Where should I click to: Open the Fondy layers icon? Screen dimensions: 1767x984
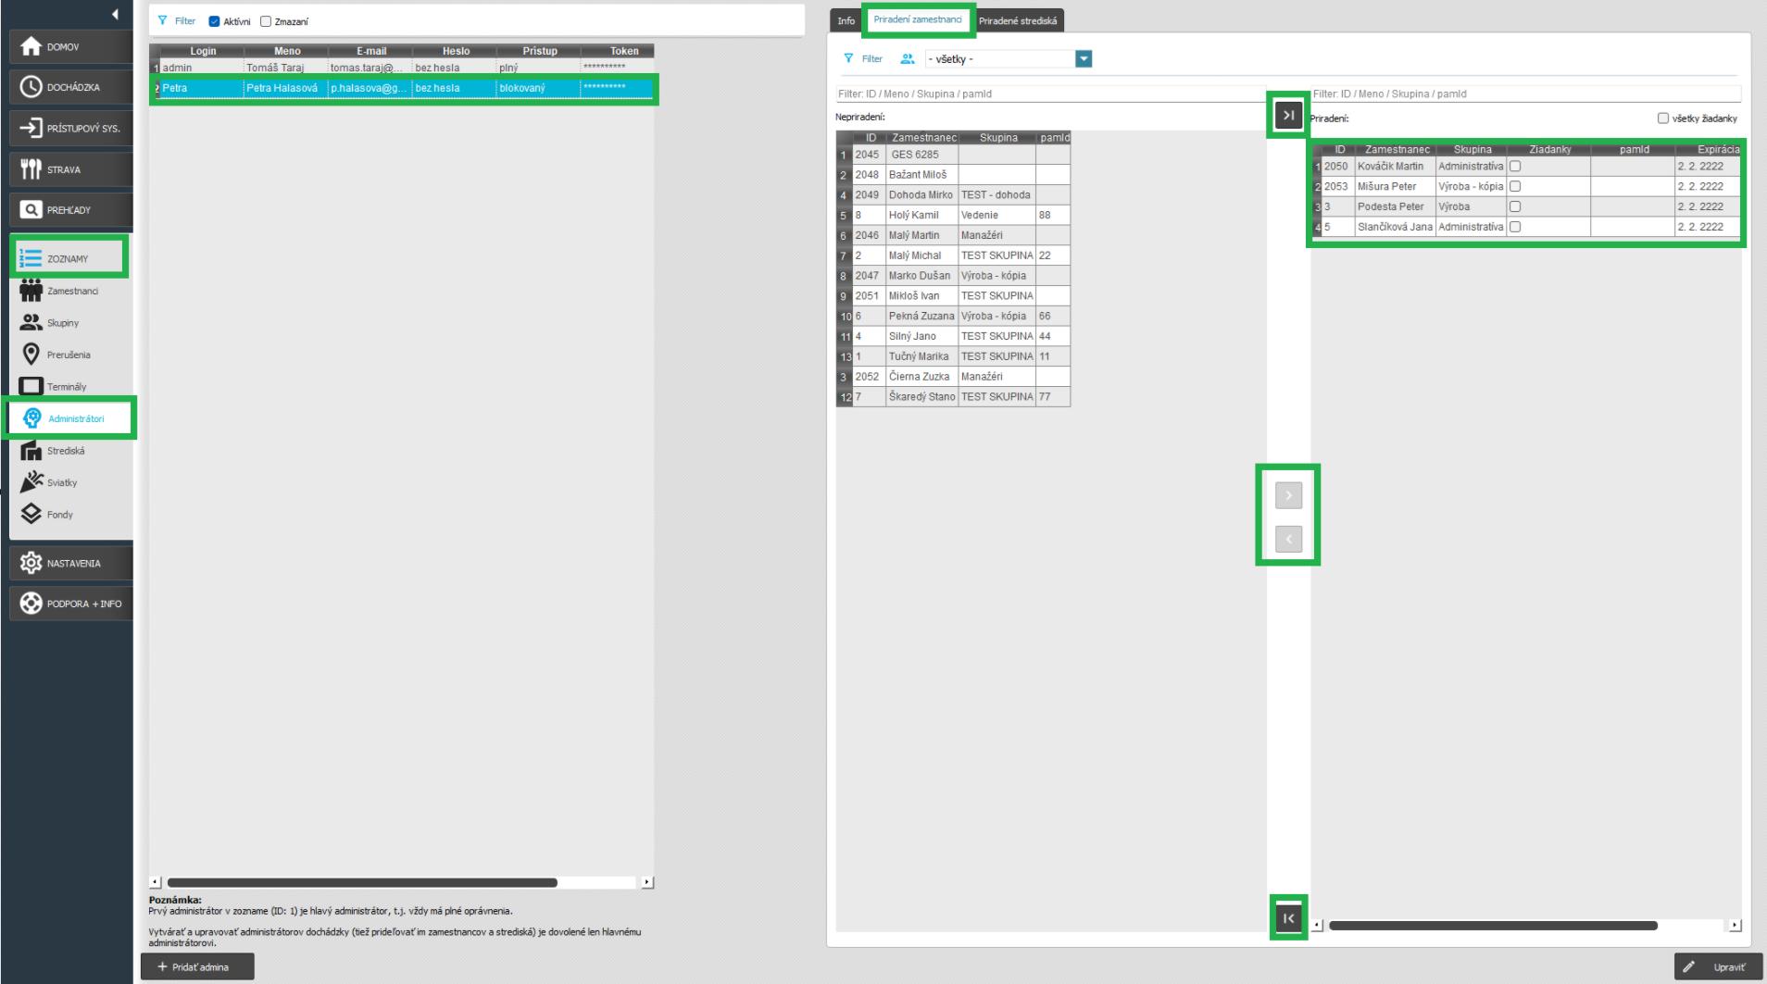31,515
